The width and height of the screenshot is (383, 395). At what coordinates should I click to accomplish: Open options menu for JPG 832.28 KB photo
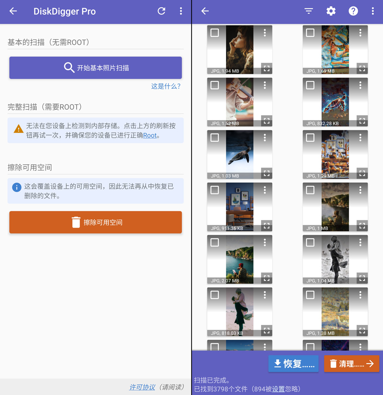[x=360, y=85]
